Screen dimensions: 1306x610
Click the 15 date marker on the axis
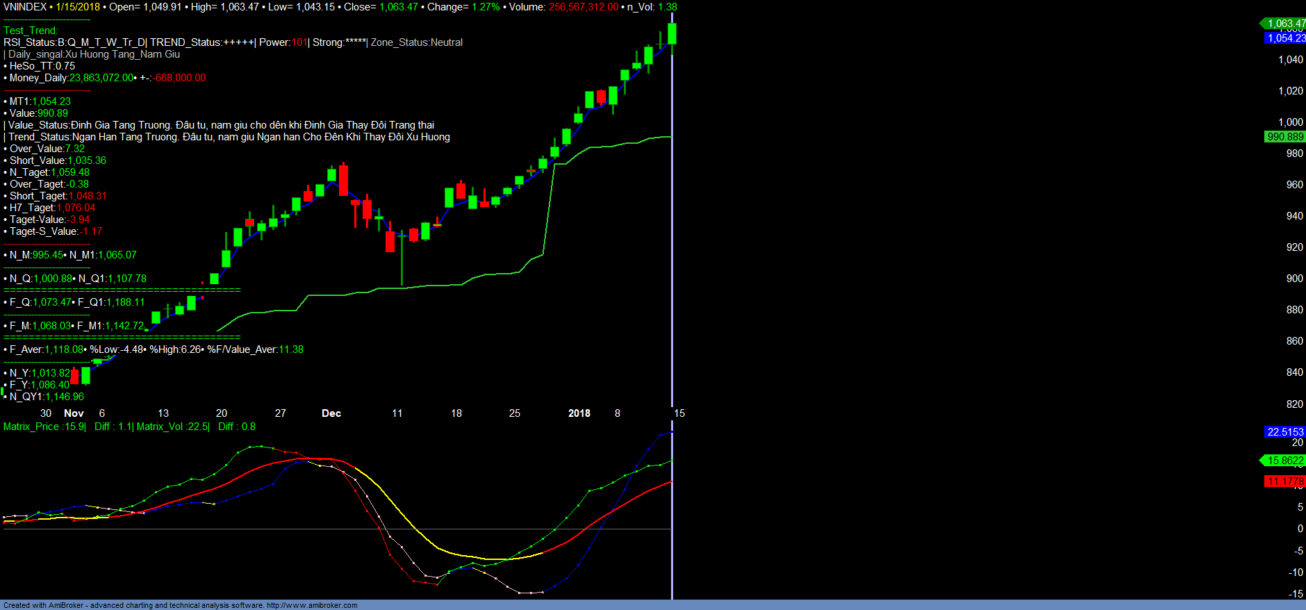click(679, 413)
